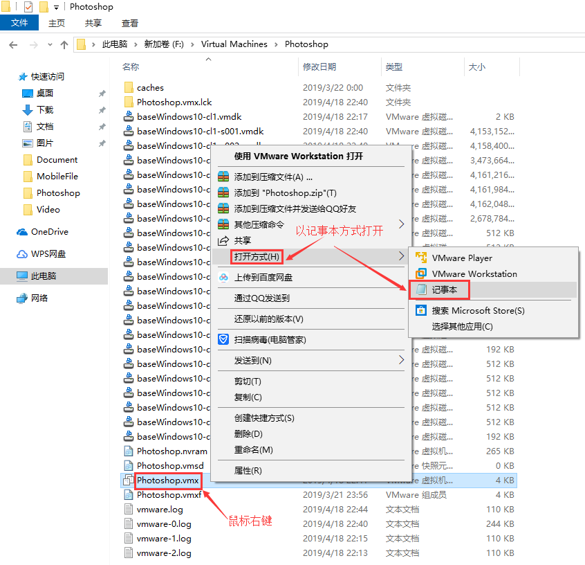This screenshot has width=585, height=565.
Task: Expand the 其他压缩命令 submenu arrow
Action: (x=402, y=224)
